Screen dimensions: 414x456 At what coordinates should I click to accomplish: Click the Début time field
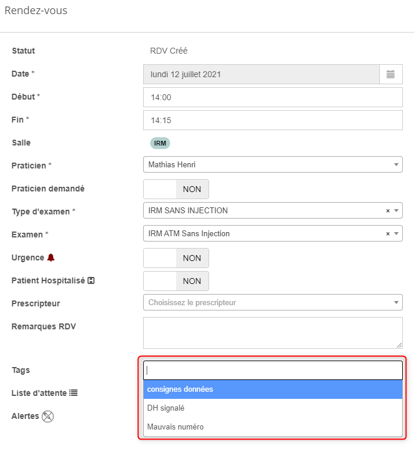point(273,97)
